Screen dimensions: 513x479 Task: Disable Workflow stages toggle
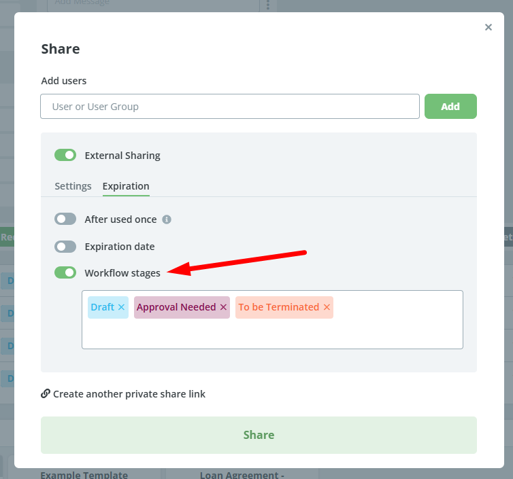[65, 272]
